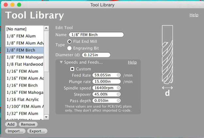Open Speeds and Feeds Help link
204x138 pixels.
(132, 62)
